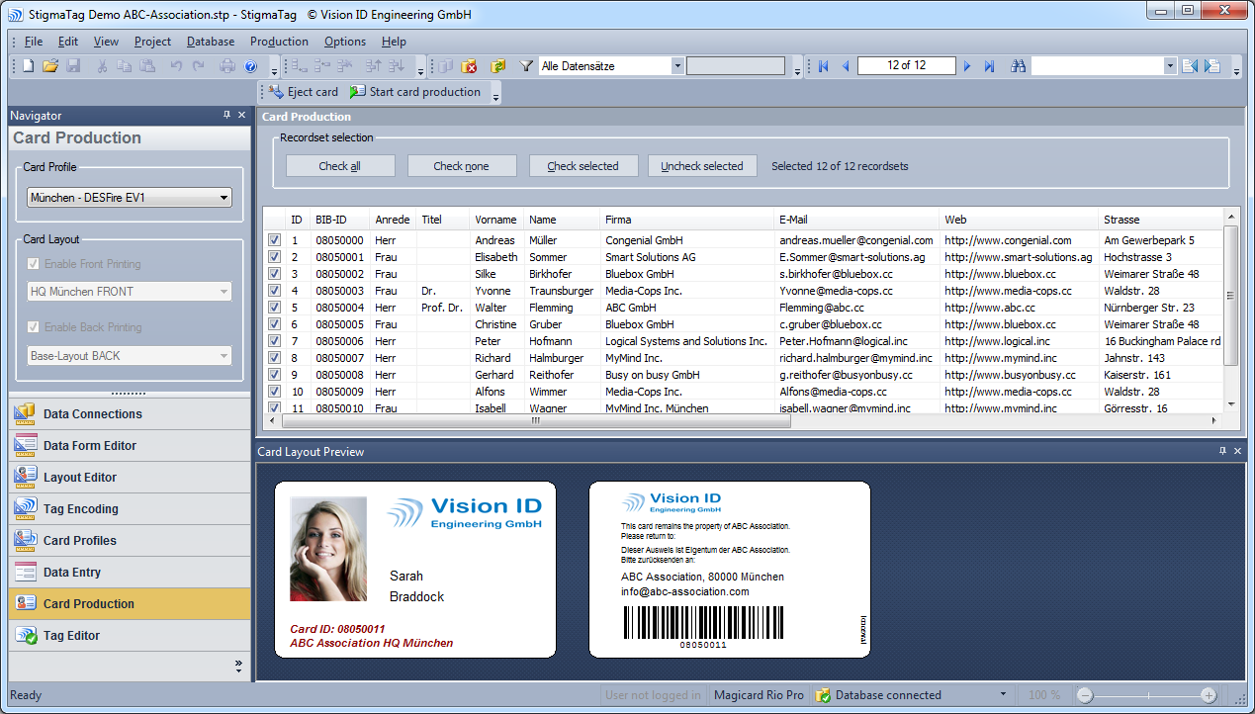Click the filter funnel icon

coord(526,66)
